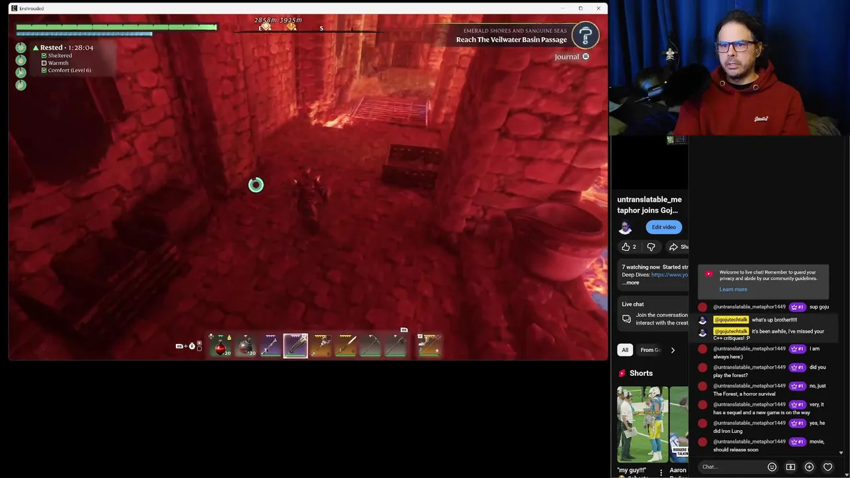Click the green health bar
Viewport: 850px width, 478px height.
tap(116, 27)
